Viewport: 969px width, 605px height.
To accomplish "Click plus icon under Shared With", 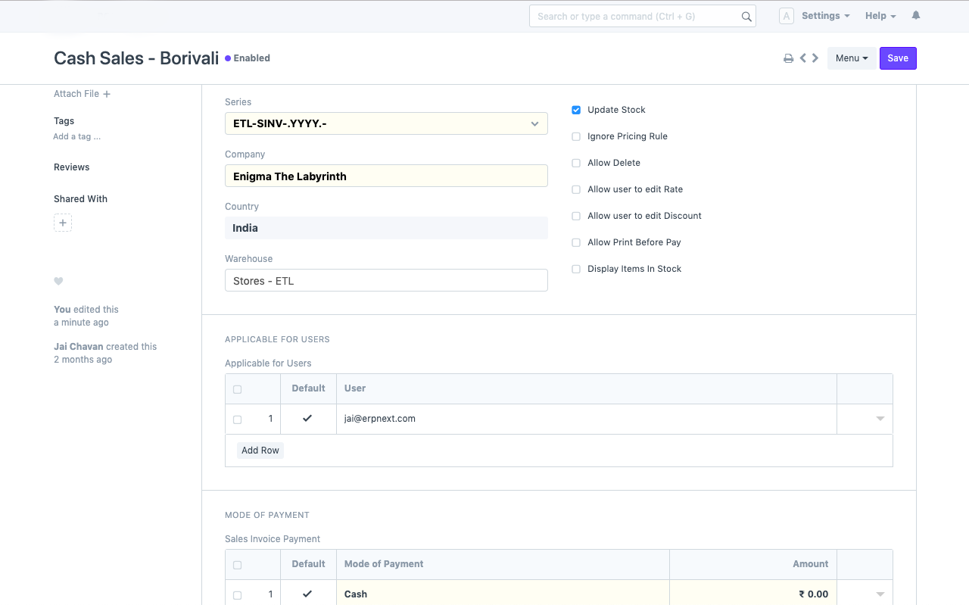I will pos(63,223).
